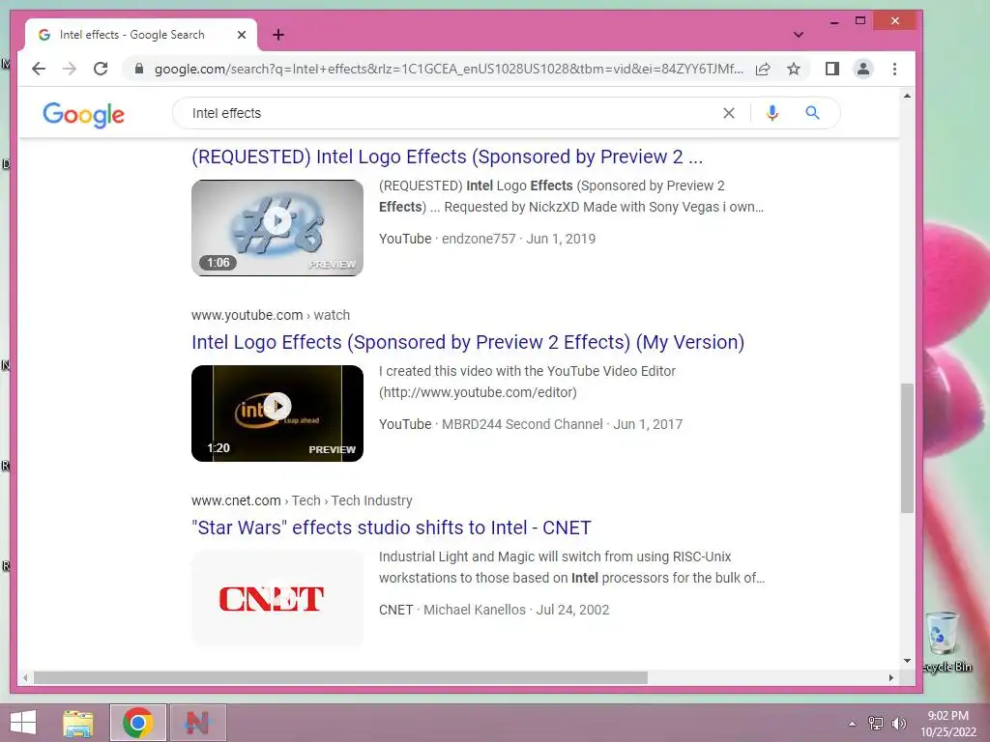Close the Intel effects Google Search tab
The height and width of the screenshot is (742, 990).
[x=241, y=35]
